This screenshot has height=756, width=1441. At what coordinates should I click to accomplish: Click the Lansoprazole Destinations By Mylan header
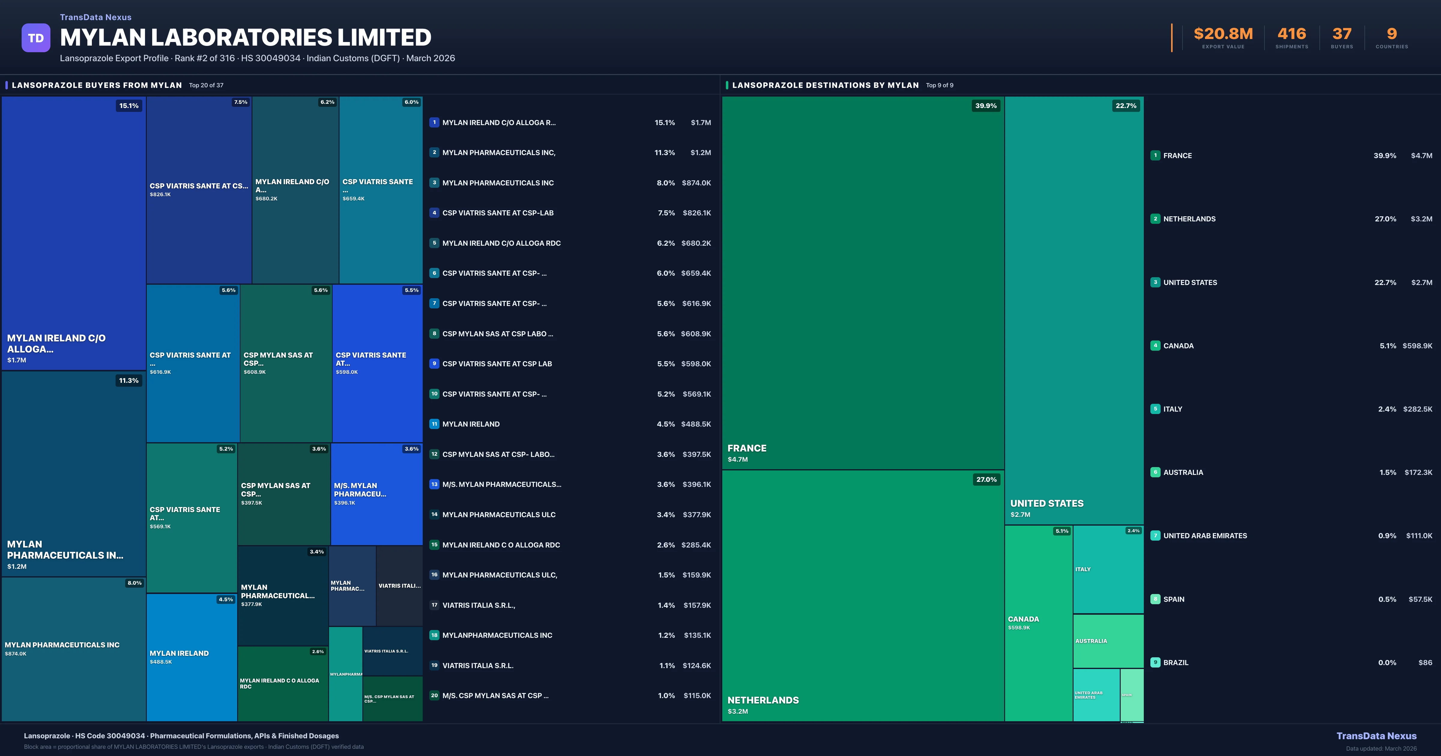tap(825, 85)
